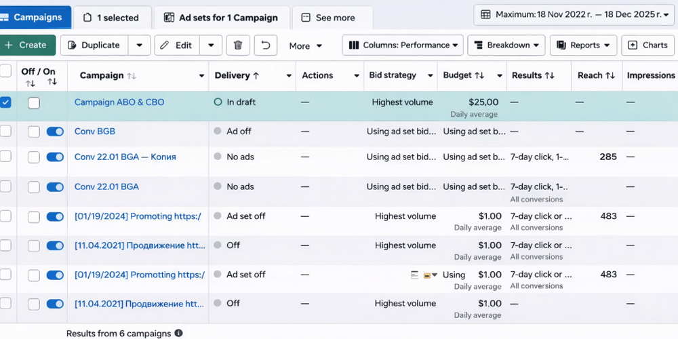Image resolution: width=678 pixels, height=339 pixels.
Task: Click the Ad sets tab icon
Action: 169,18
